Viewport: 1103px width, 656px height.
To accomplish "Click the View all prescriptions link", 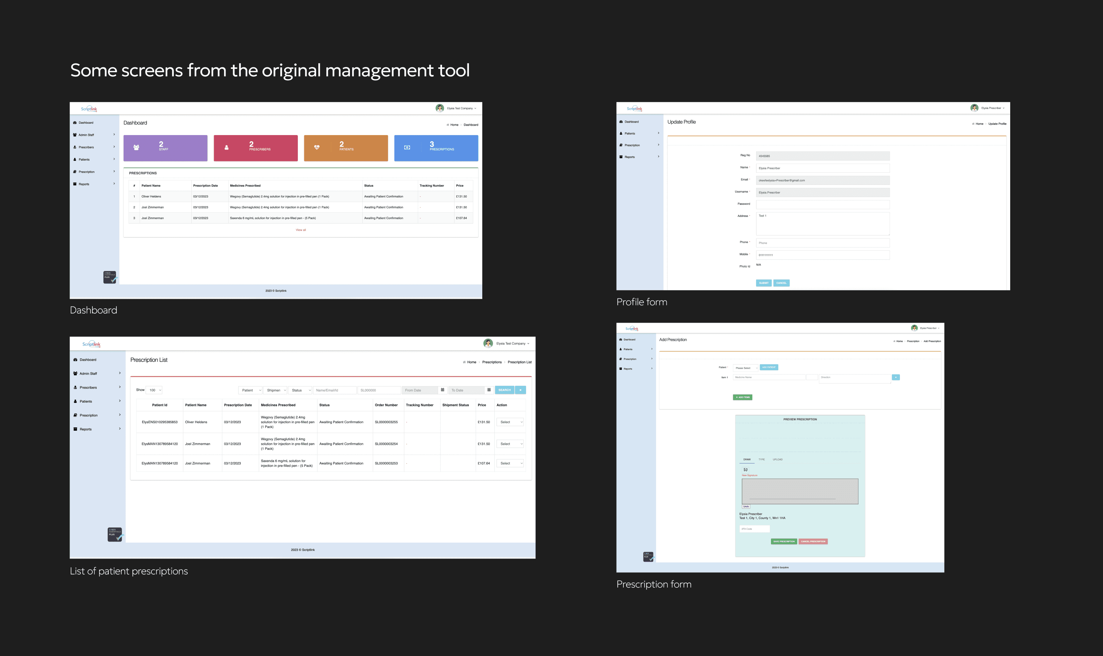I will pyautogui.click(x=300, y=230).
